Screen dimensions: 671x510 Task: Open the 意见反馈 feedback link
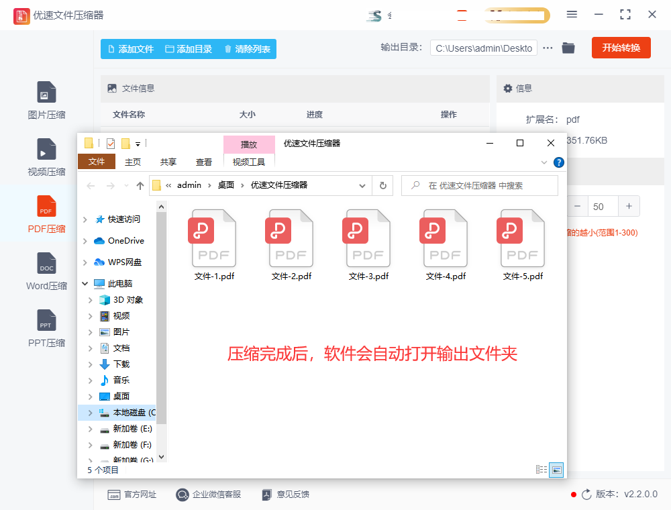coord(285,495)
